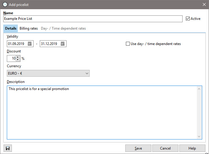
Task: Open Day- / Time dependent rates tab
Action: point(63,29)
